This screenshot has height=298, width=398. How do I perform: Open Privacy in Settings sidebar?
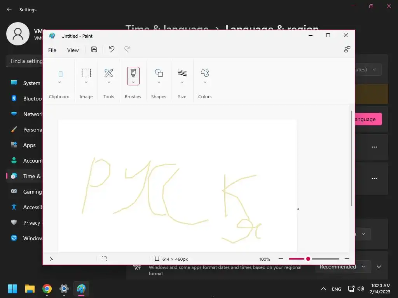(25, 223)
